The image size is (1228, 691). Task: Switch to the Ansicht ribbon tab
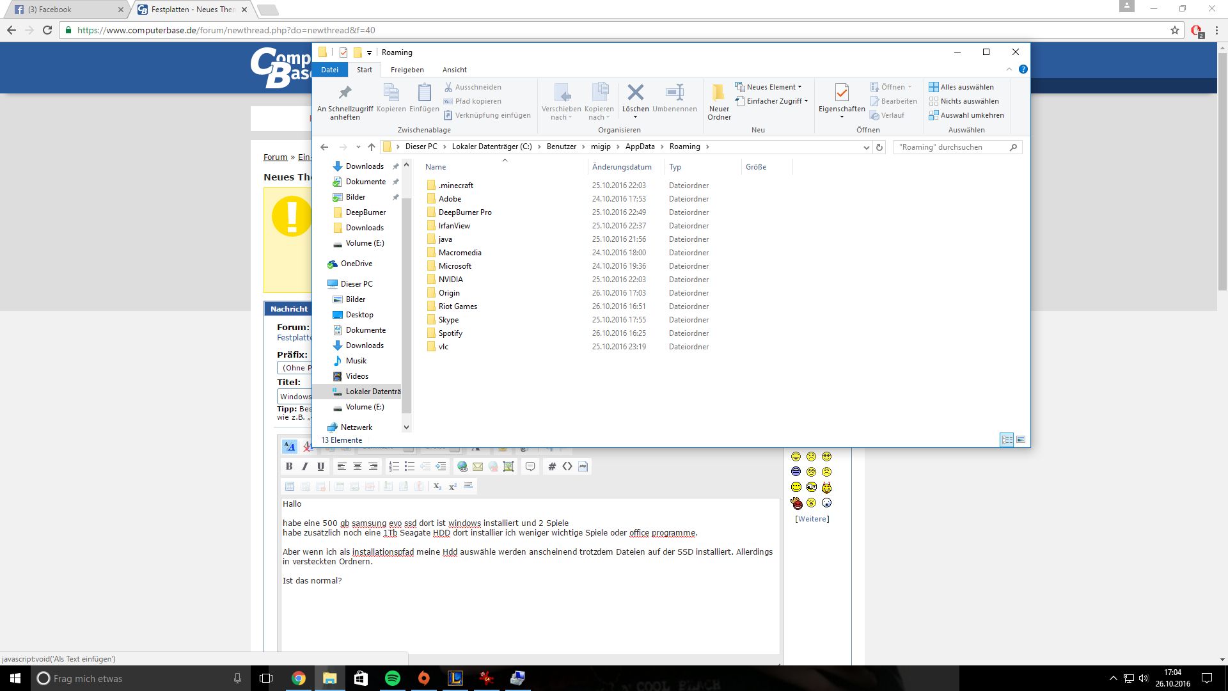[x=455, y=70]
